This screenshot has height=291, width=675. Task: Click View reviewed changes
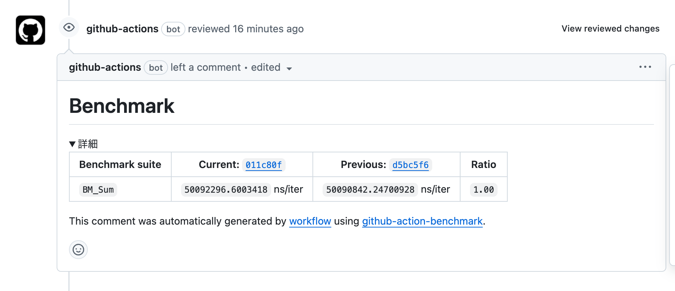610,29
